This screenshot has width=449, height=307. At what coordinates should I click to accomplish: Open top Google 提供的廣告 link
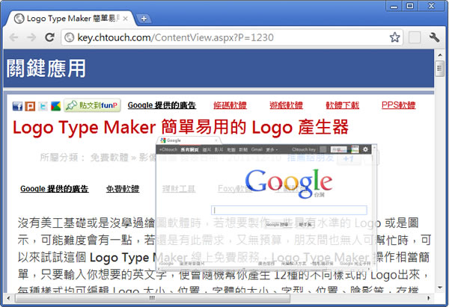click(x=162, y=105)
